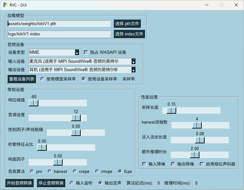The image size is (244, 190).
Task: Enable 输出降噪 checkbox
Action: point(173,164)
